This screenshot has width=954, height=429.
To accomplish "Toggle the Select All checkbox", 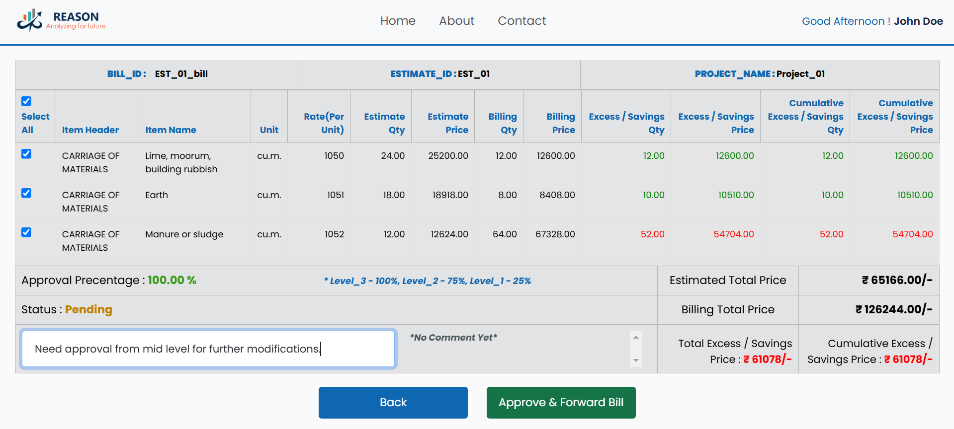I will click(26, 101).
